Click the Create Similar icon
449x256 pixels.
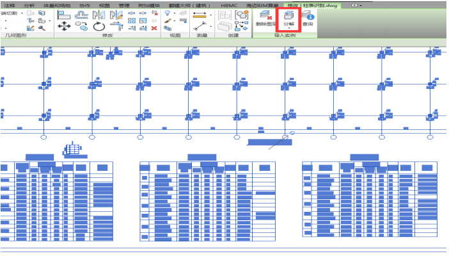click(x=242, y=26)
